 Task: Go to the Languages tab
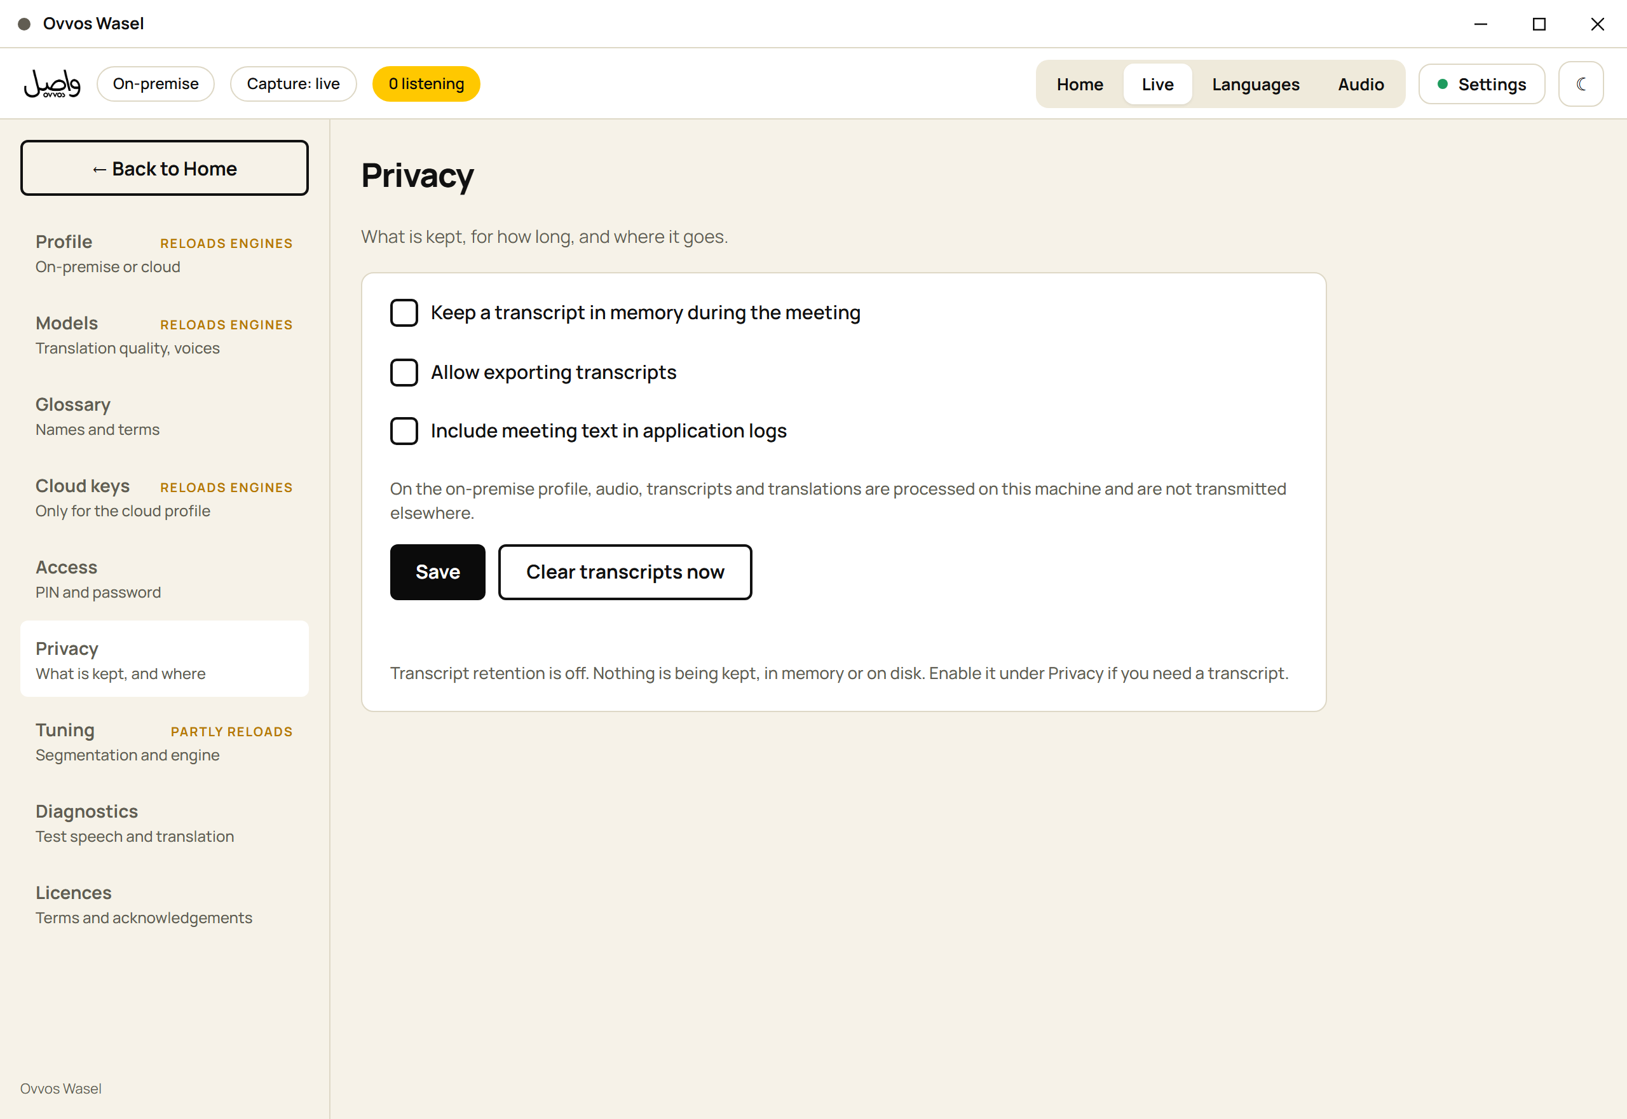pyautogui.click(x=1256, y=84)
